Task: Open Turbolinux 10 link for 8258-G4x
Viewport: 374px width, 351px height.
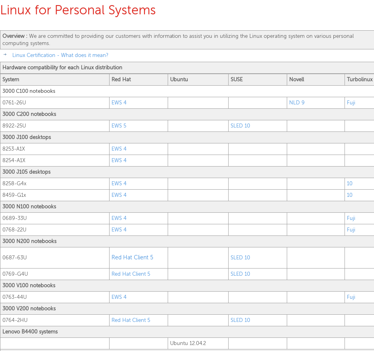Action: click(x=349, y=184)
